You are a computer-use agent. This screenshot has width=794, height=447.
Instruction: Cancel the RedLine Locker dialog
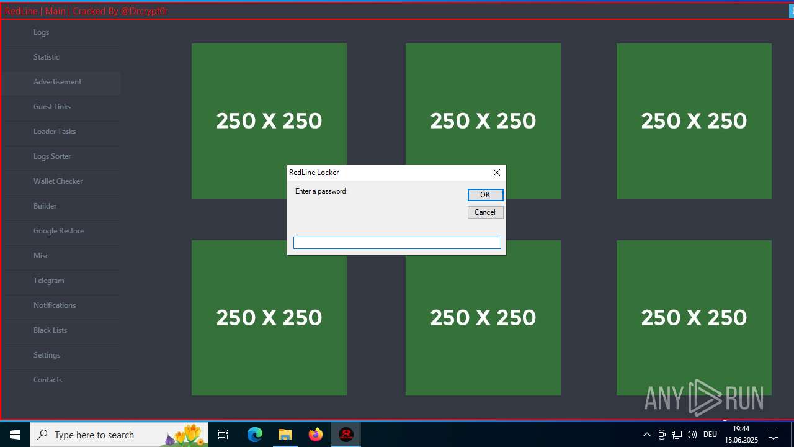click(x=485, y=212)
